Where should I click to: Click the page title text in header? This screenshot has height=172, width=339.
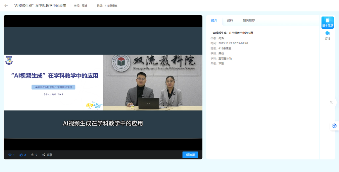[40, 6]
